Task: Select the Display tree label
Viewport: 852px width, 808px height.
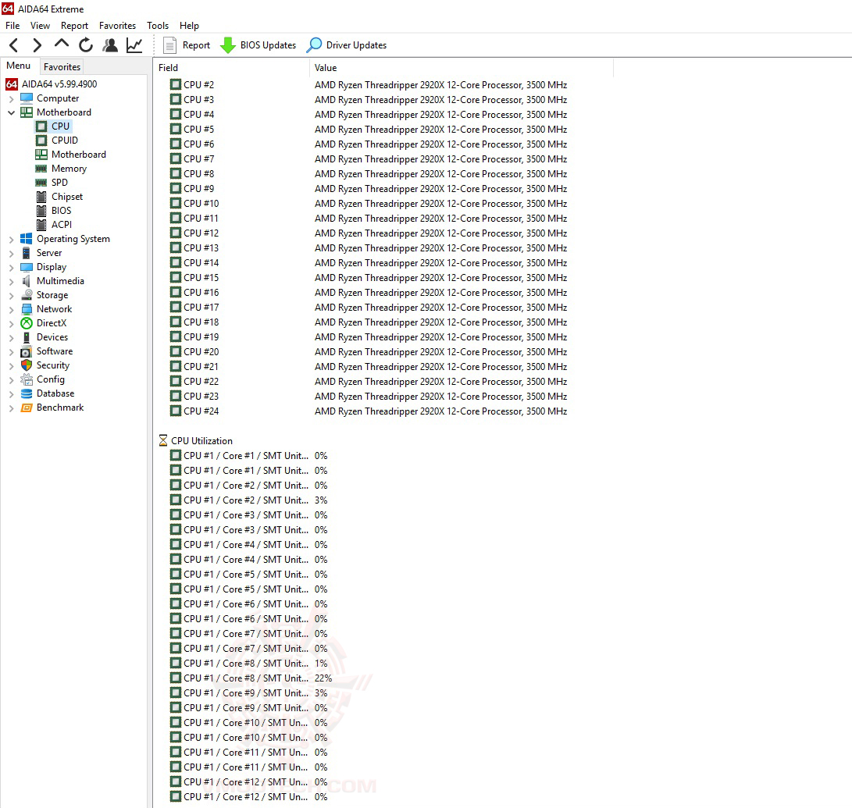Action: tap(52, 267)
